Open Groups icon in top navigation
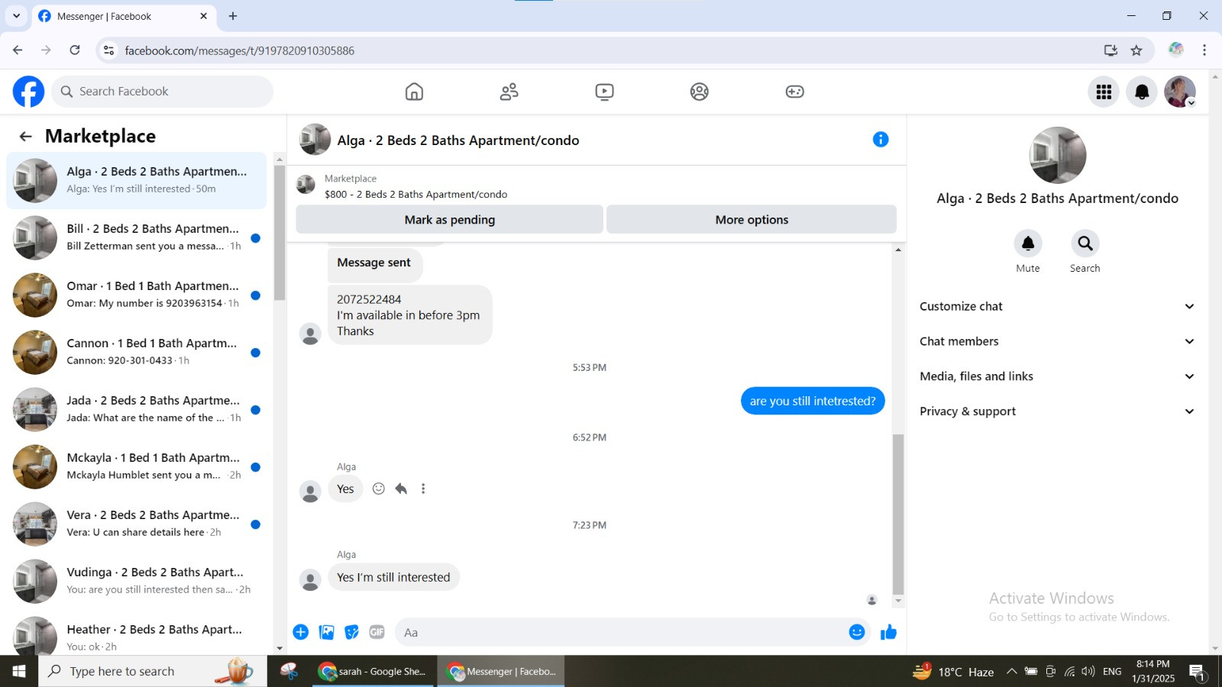The image size is (1222, 687). [x=699, y=92]
